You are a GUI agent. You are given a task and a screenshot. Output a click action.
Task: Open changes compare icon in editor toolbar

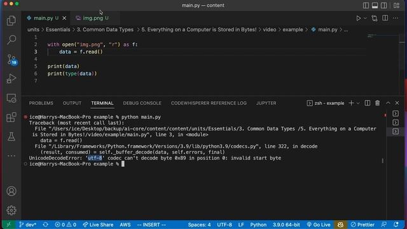point(375,18)
